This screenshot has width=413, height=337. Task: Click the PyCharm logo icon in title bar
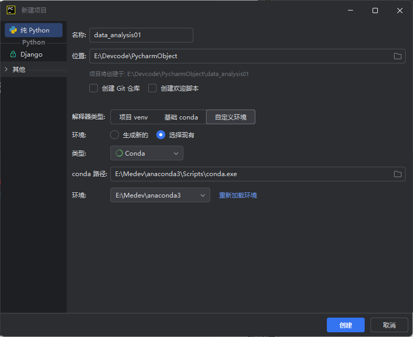(11, 10)
